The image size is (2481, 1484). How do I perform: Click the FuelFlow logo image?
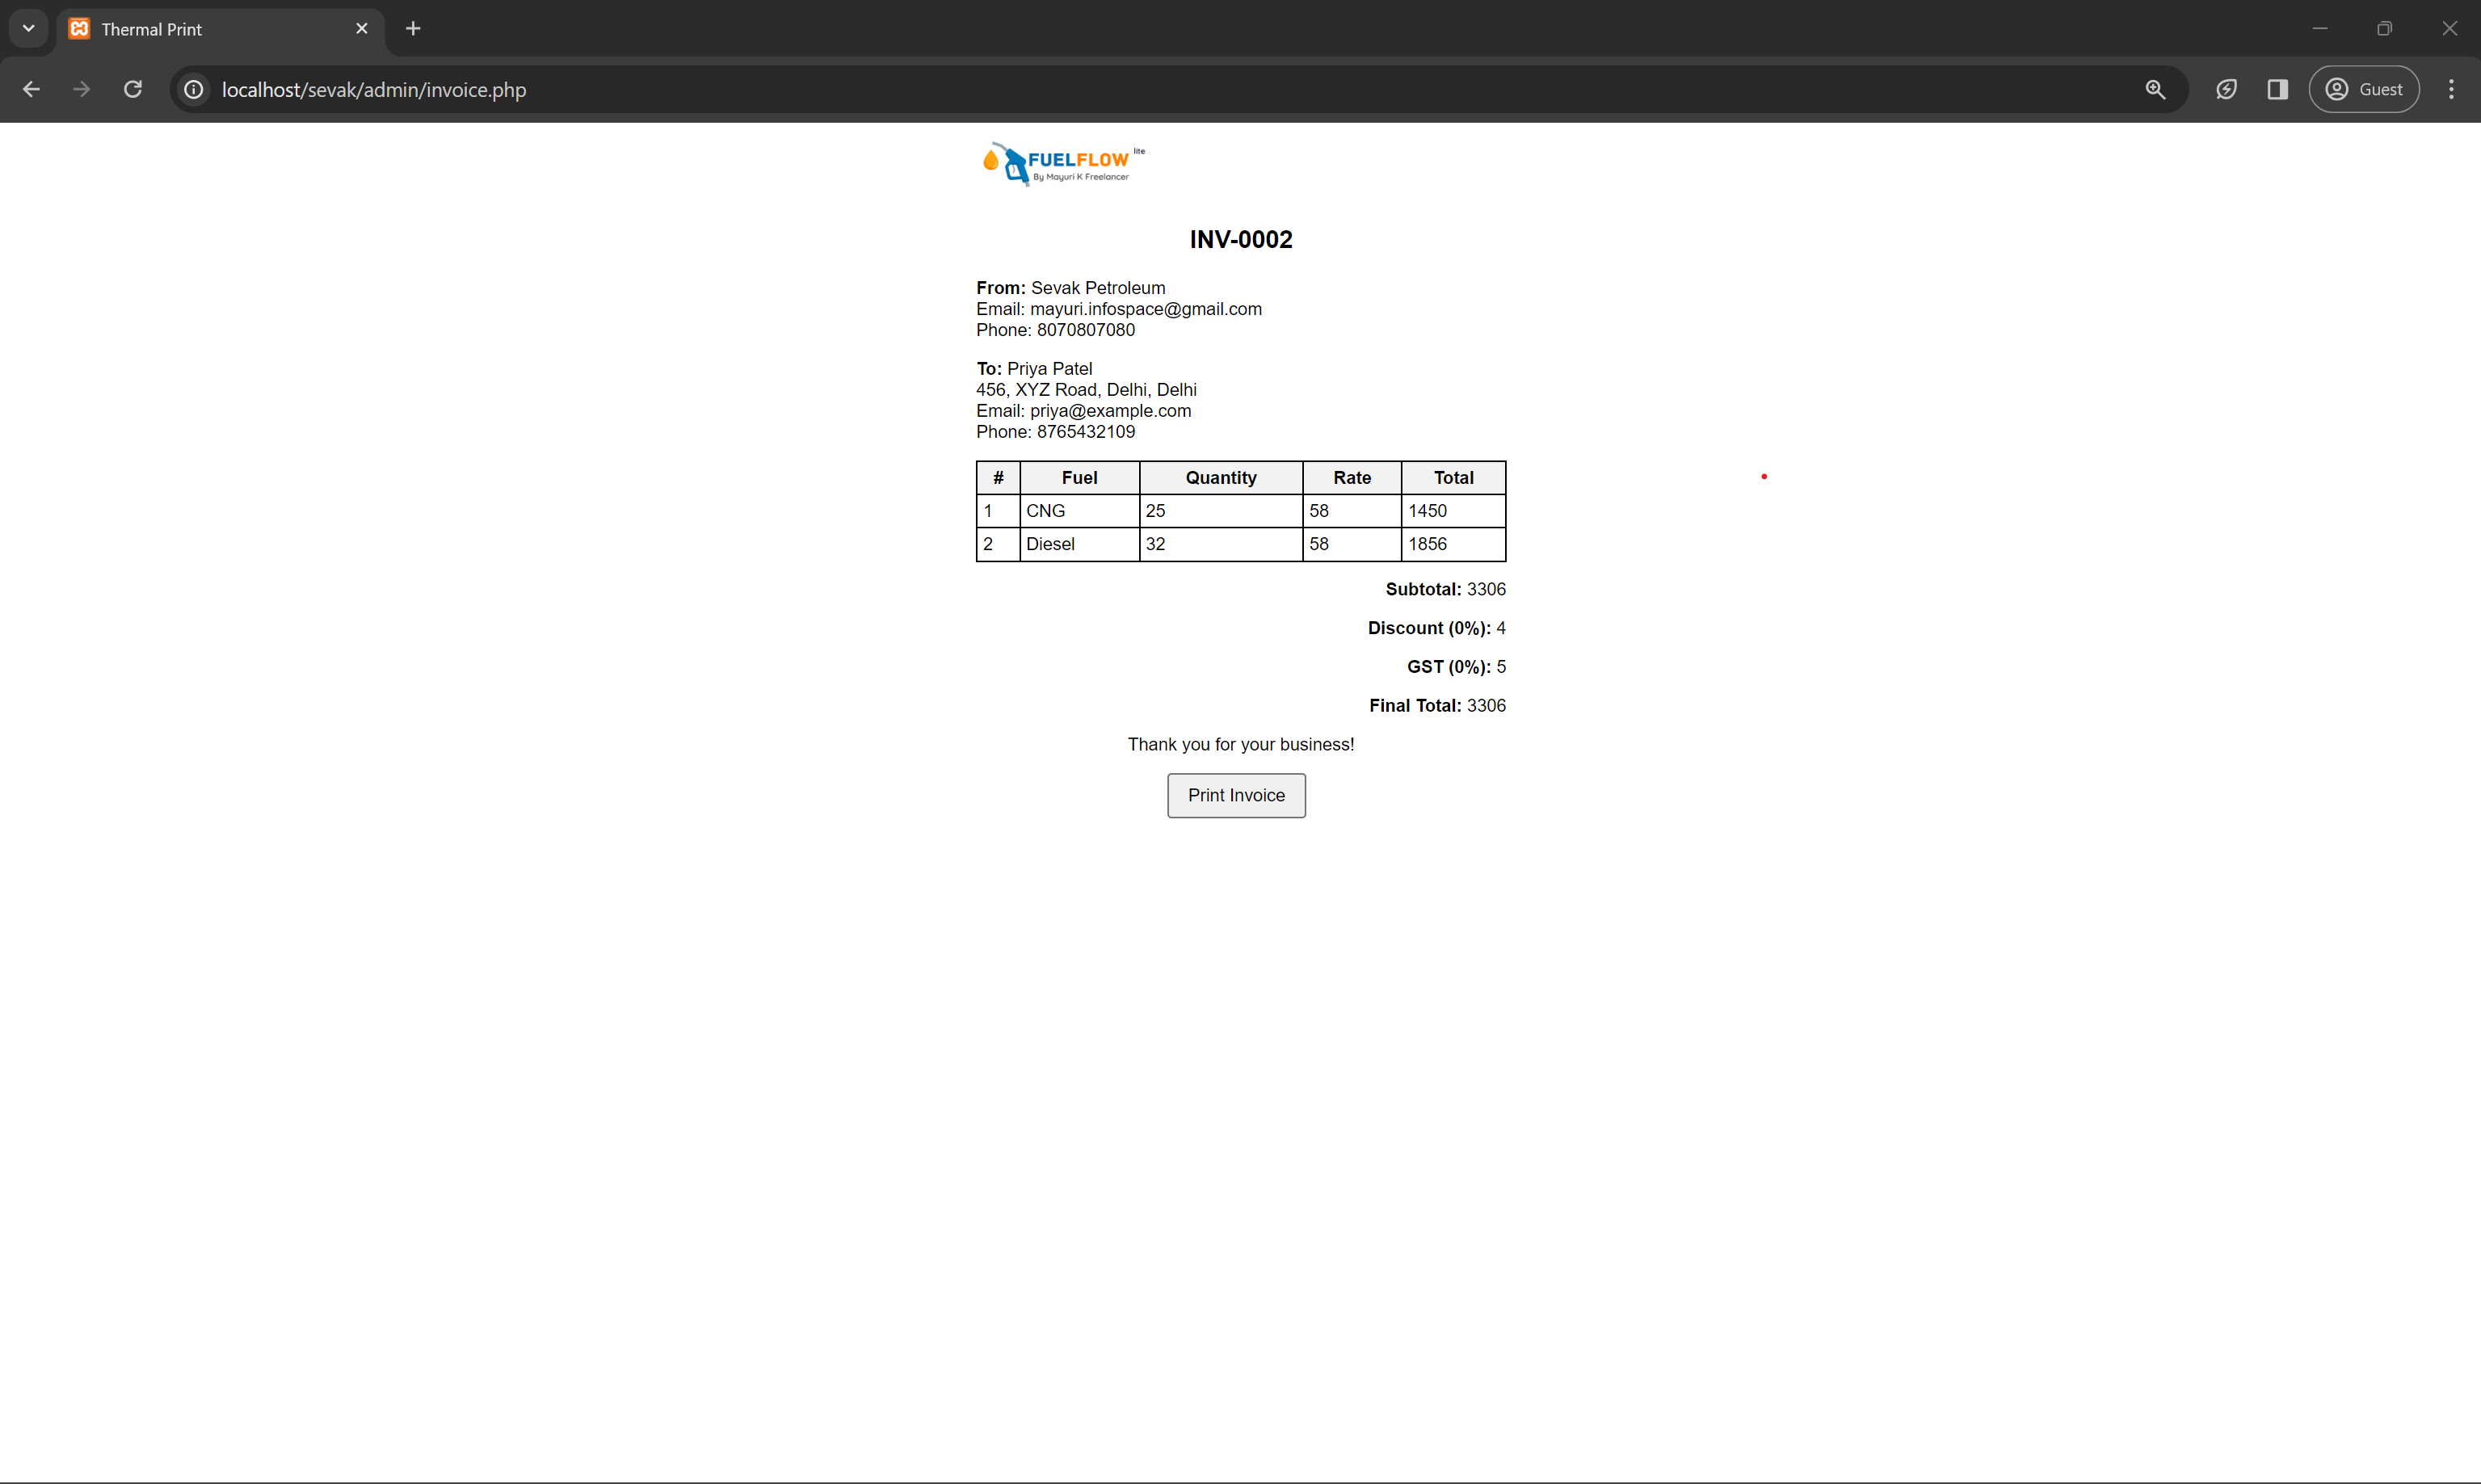(1062, 164)
